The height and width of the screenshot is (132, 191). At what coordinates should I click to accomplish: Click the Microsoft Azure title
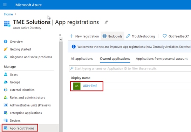28,5
